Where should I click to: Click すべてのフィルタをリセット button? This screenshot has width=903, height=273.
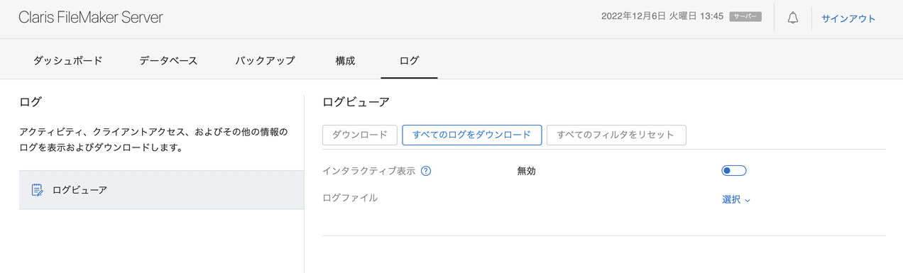click(616, 135)
